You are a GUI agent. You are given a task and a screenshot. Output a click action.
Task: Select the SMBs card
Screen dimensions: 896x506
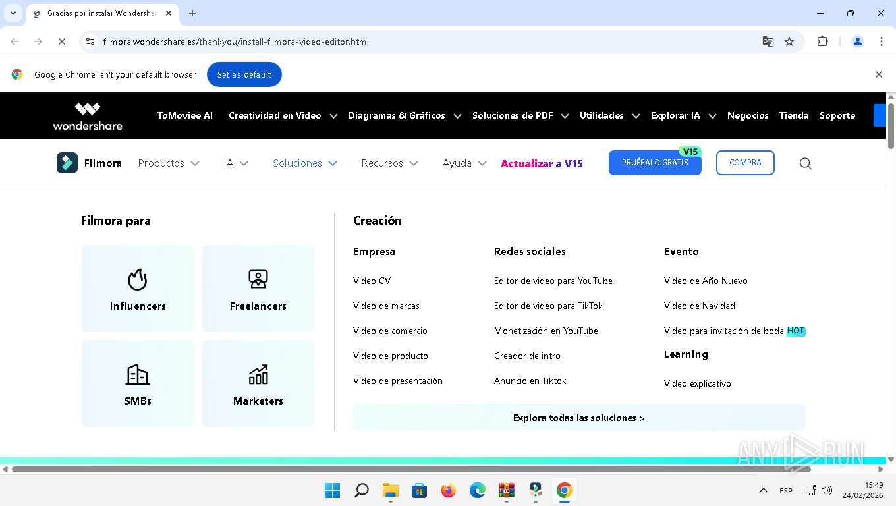pyautogui.click(x=138, y=383)
